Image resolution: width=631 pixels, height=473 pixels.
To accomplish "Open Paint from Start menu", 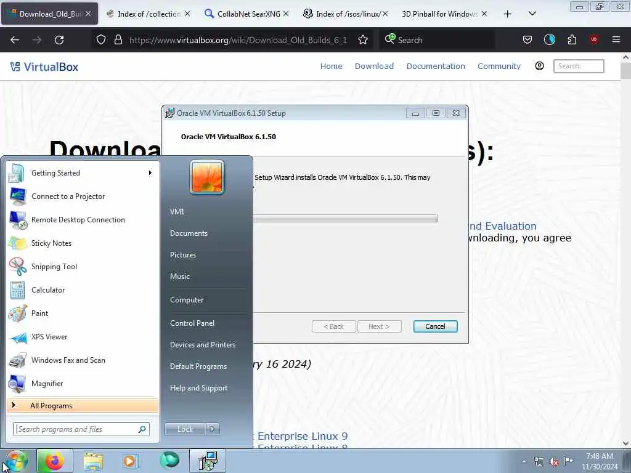I will [83, 313].
